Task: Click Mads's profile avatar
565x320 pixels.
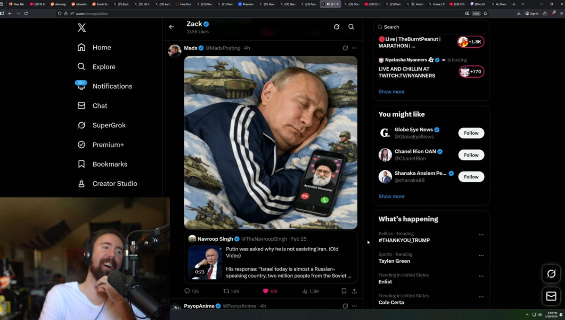Action: click(175, 51)
